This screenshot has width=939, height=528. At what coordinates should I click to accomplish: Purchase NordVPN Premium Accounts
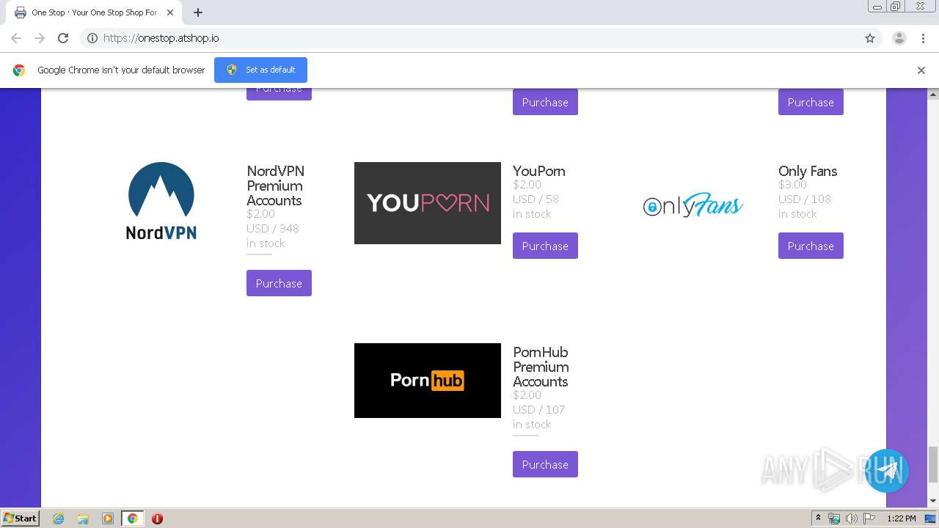pos(279,283)
